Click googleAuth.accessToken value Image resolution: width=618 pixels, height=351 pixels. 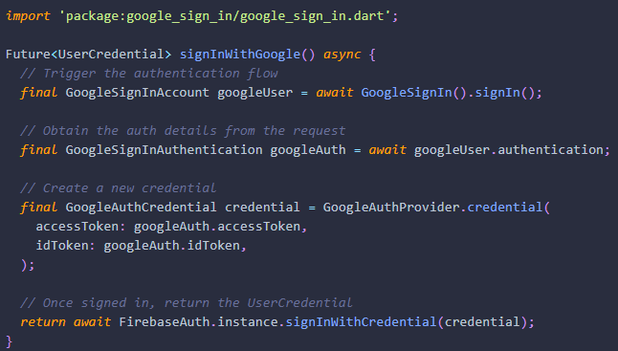point(217,227)
